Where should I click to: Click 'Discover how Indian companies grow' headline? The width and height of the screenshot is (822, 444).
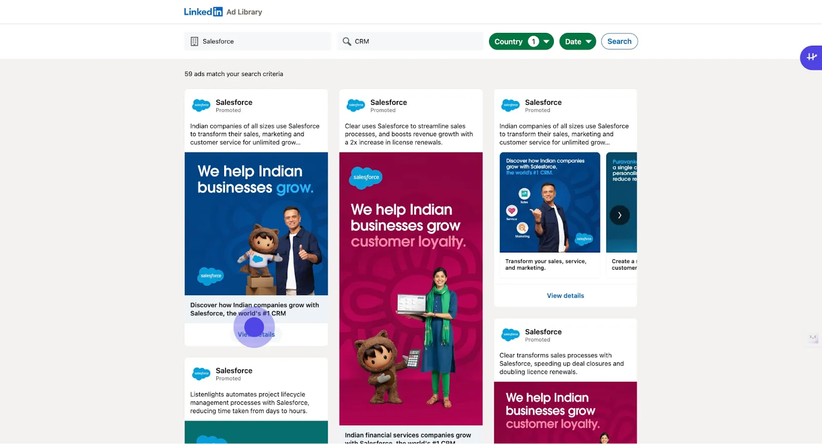[x=254, y=309]
